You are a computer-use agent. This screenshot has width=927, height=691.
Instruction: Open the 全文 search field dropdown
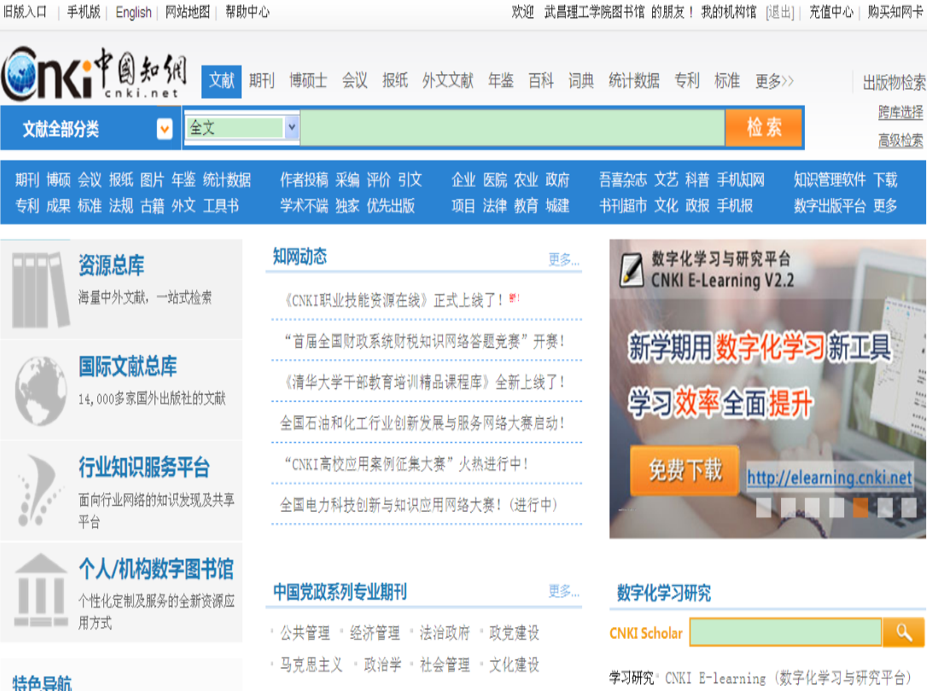291,128
